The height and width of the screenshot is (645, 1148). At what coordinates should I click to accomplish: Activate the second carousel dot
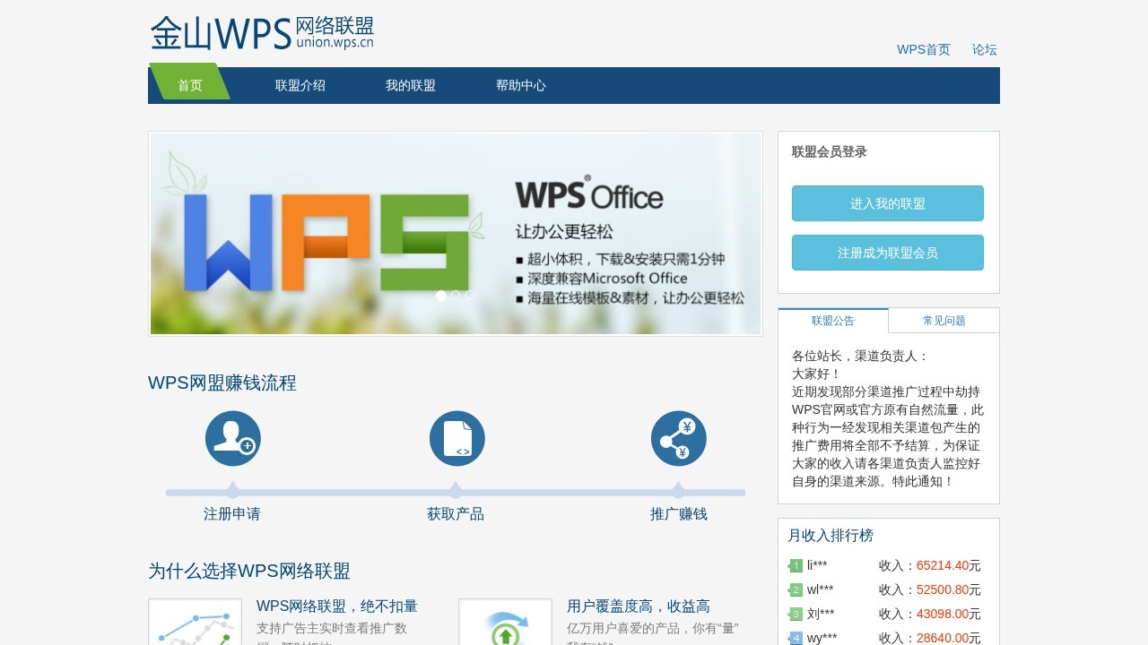tap(456, 294)
